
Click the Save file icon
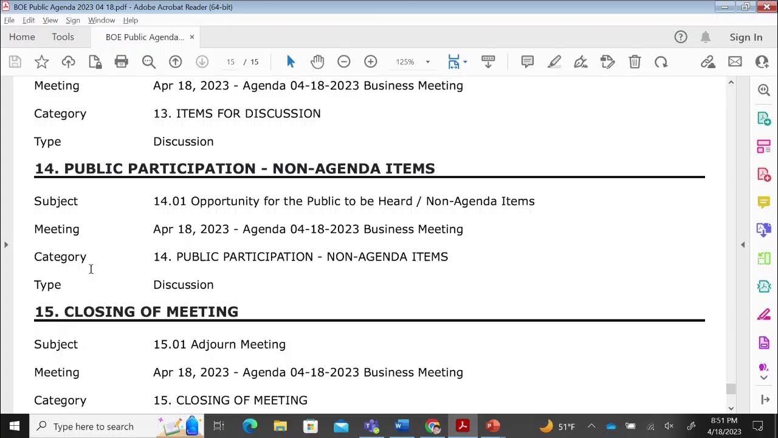pyautogui.click(x=15, y=61)
